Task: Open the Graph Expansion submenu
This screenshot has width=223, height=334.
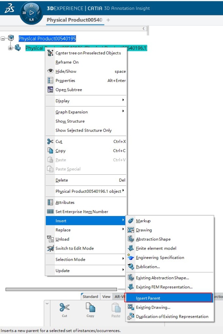Action: pyautogui.click(x=86, y=112)
